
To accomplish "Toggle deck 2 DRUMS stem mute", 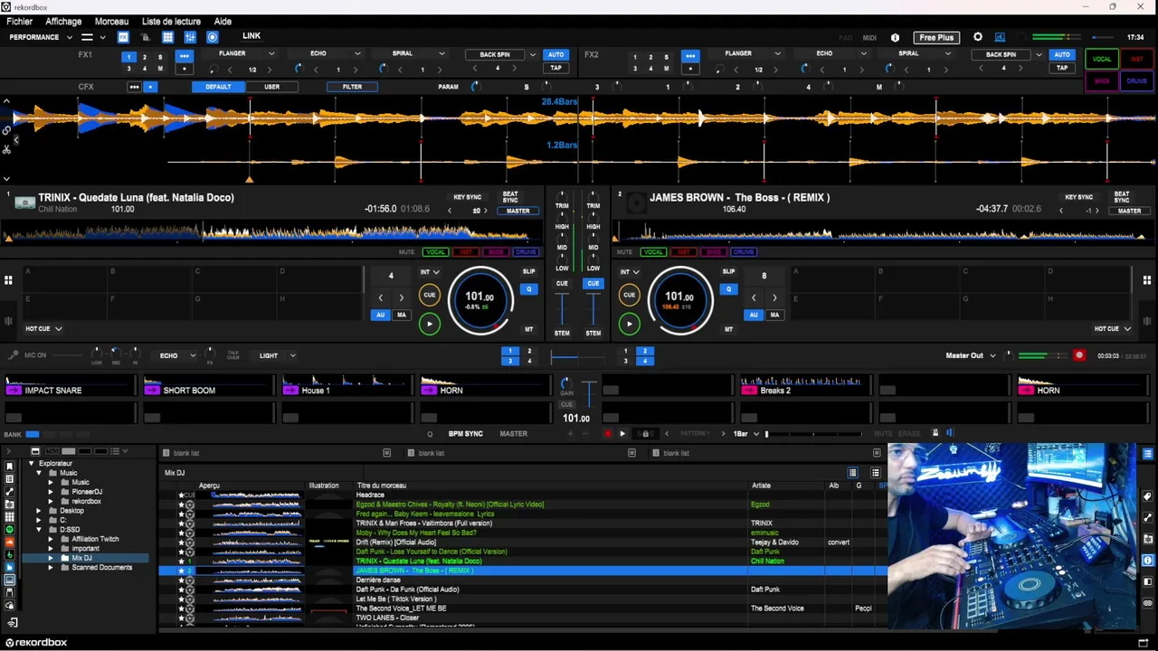I will click(744, 252).
